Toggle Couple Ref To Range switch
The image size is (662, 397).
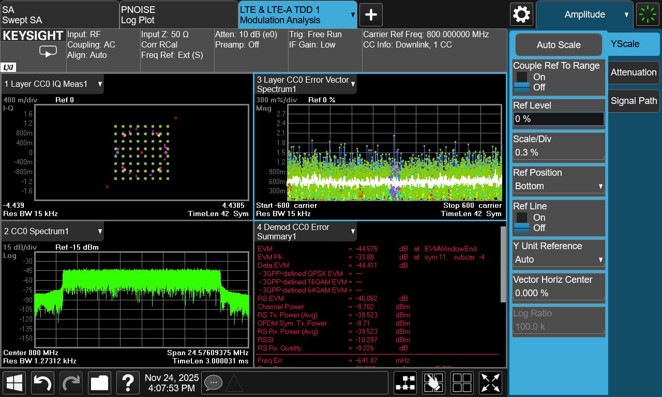tap(522, 82)
